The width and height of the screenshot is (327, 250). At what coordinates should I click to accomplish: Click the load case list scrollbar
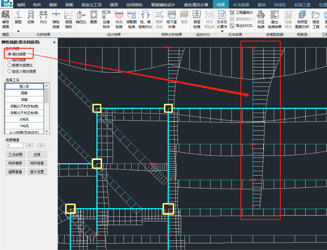pyautogui.click(x=46, y=96)
